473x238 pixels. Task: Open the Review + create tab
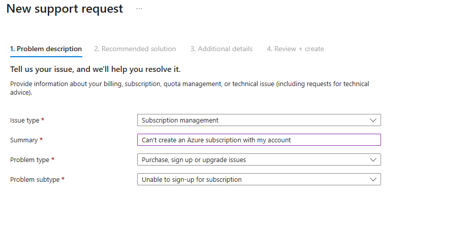pyautogui.click(x=295, y=49)
